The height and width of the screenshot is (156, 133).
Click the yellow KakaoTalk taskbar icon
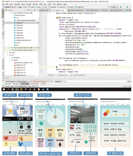(x=21, y=89)
